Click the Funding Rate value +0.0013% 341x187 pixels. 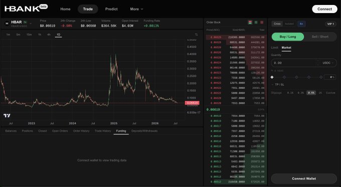pos(151,26)
